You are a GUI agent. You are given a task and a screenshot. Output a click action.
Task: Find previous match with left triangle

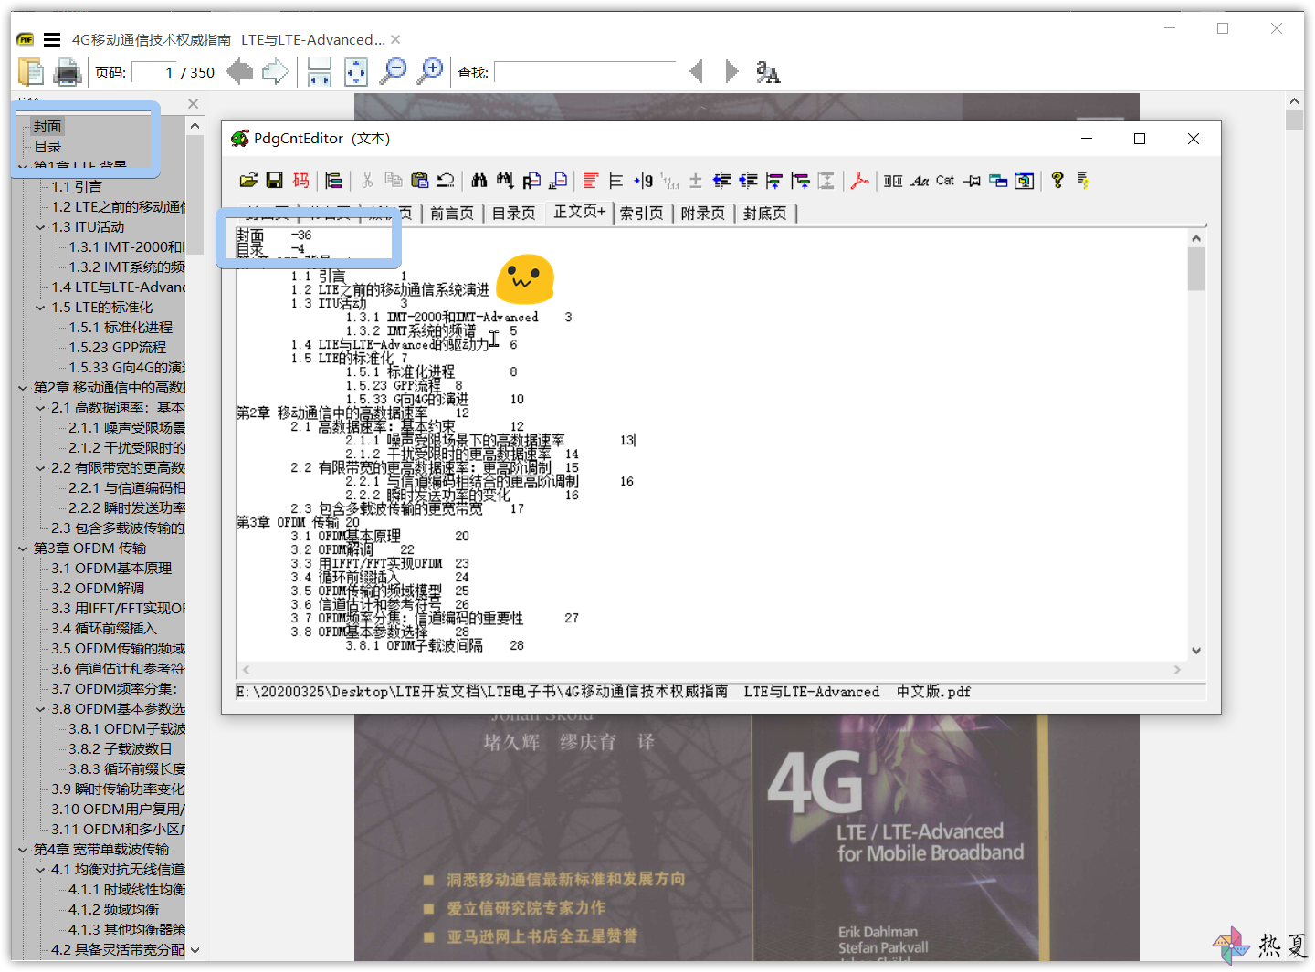click(x=697, y=71)
